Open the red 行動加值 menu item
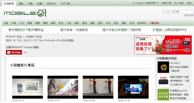194x103 pixels. [x=154, y=23]
